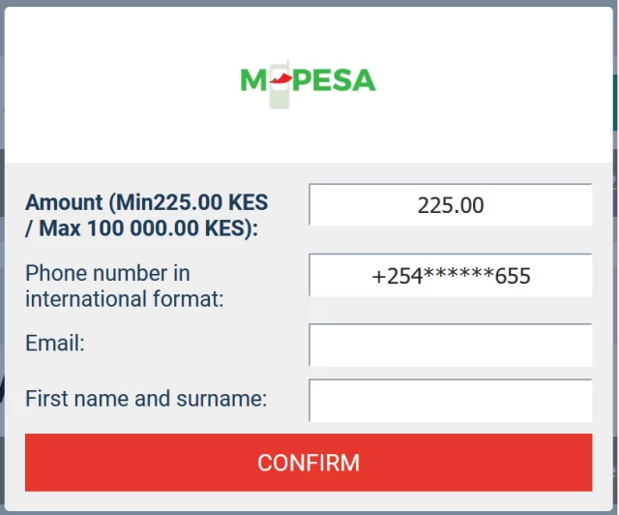Viewport: 619px width, 515px height.
Task: Click the 'international format:' label line
Action: click(x=125, y=299)
